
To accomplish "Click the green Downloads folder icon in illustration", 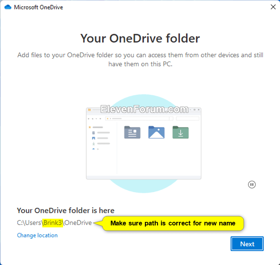I will pyautogui.click(x=181, y=132).
